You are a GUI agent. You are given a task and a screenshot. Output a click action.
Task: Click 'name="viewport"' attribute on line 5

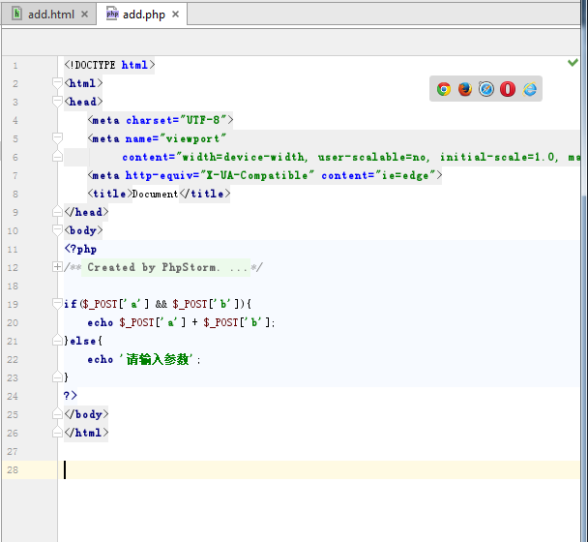pos(175,138)
